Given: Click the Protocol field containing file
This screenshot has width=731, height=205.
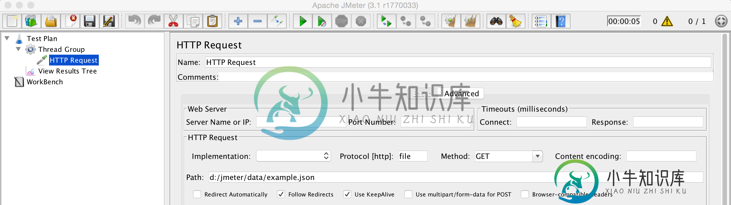Looking at the screenshot, I should pyautogui.click(x=413, y=156).
